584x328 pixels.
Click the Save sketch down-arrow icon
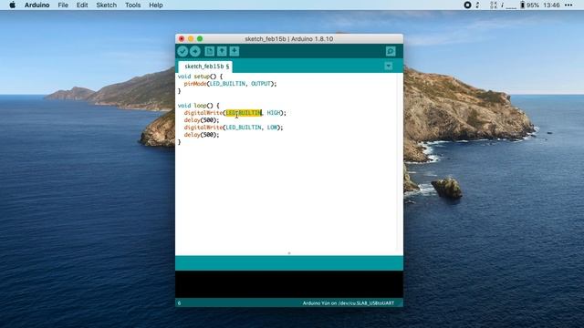coord(235,51)
